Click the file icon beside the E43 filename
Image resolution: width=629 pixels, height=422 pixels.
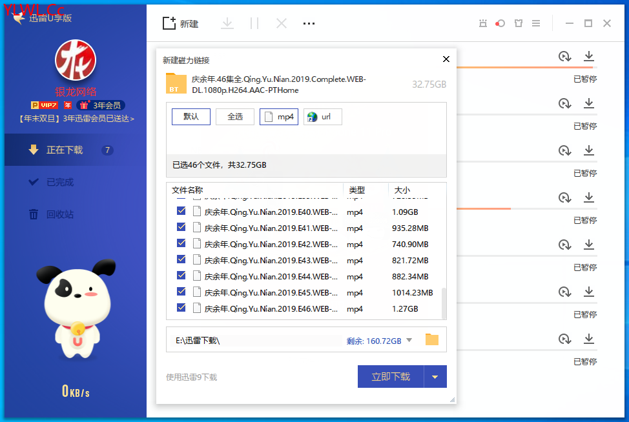[197, 259]
